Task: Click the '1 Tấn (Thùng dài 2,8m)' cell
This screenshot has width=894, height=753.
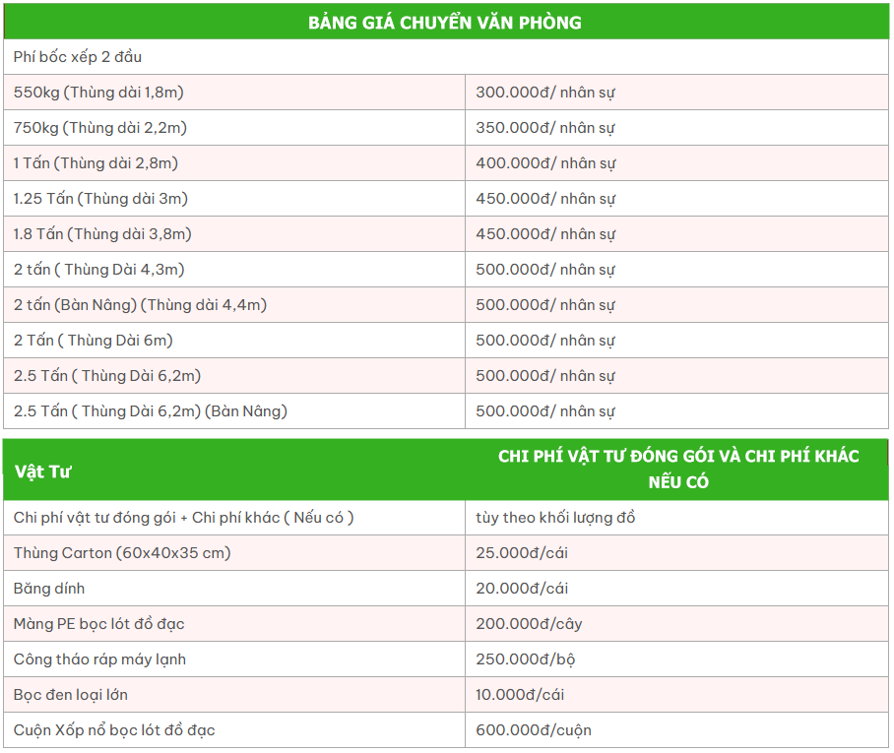Action: [x=96, y=163]
